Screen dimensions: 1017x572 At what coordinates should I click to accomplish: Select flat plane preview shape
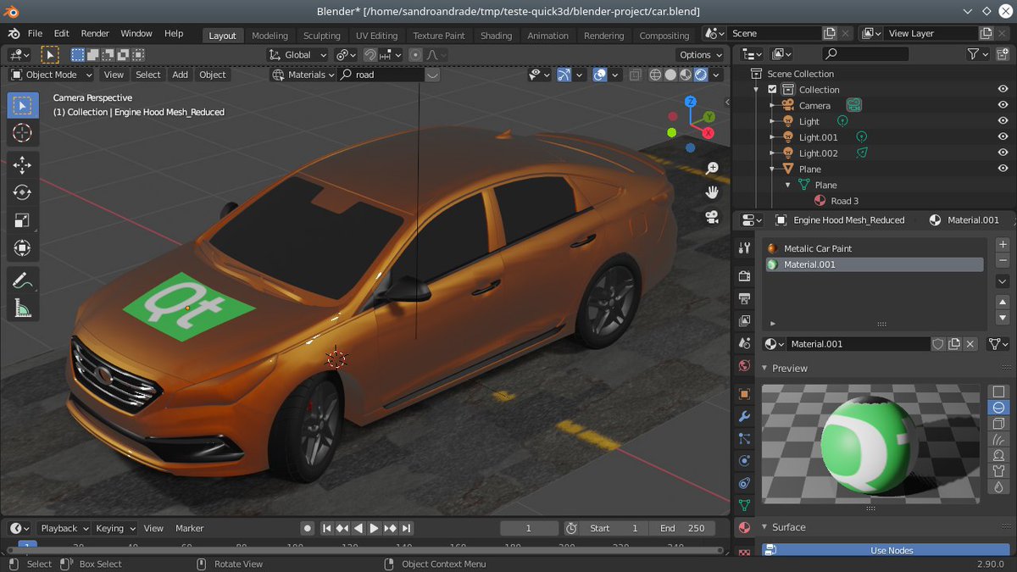click(998, 392)
